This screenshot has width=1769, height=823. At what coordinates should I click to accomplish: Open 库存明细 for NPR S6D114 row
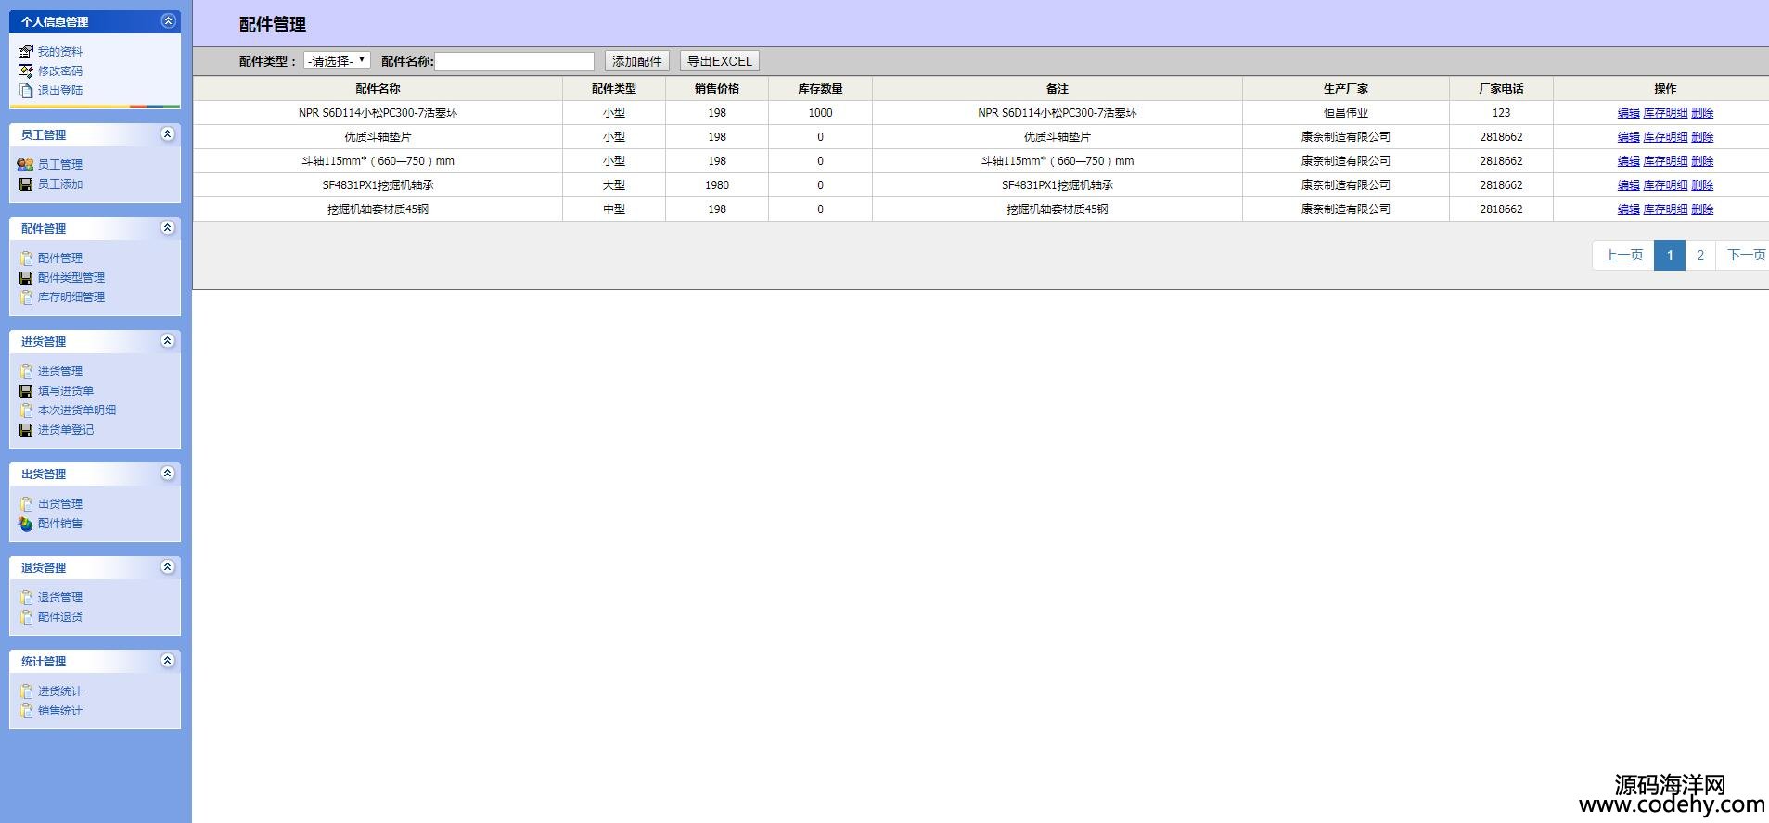tap(1666, 113)
